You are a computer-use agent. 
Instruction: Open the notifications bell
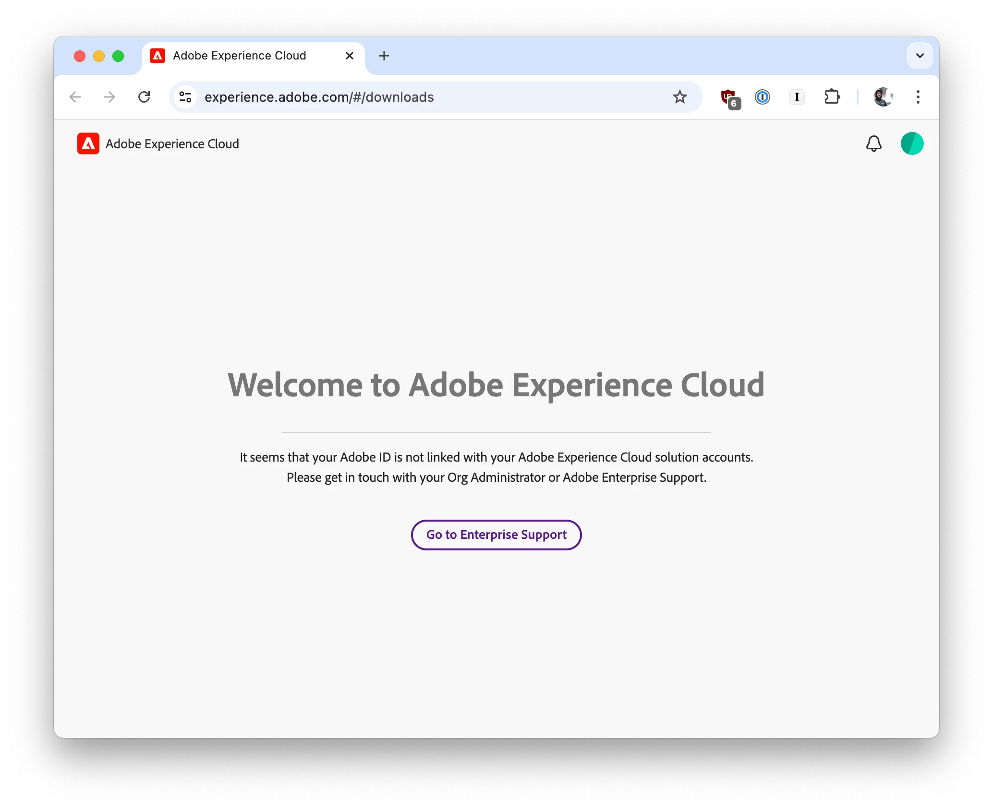(873, 143)
